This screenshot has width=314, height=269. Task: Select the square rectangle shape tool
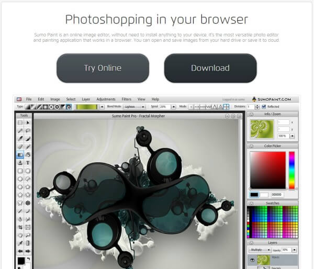(20, 171)
